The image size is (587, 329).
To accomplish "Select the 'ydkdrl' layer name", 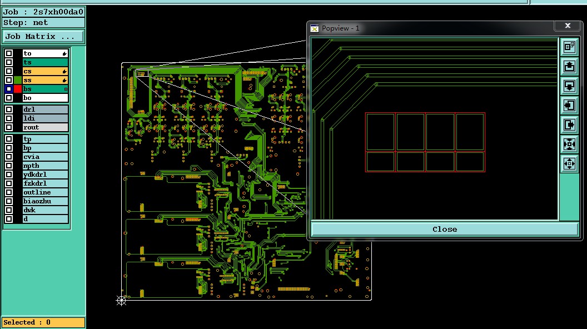I will 45,175.
